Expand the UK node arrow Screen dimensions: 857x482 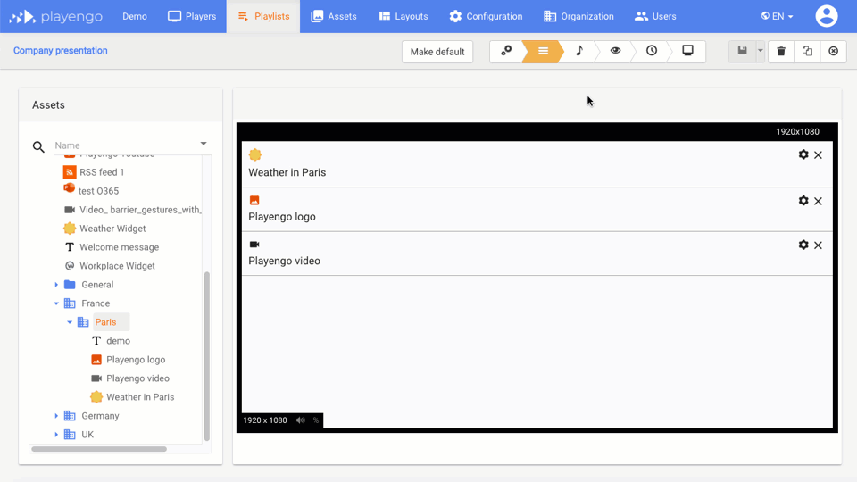56,435
